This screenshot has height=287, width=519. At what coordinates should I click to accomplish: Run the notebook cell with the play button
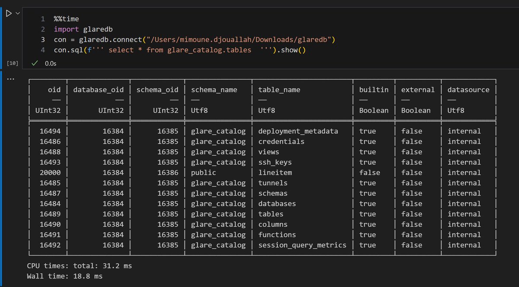coord(8,13)
